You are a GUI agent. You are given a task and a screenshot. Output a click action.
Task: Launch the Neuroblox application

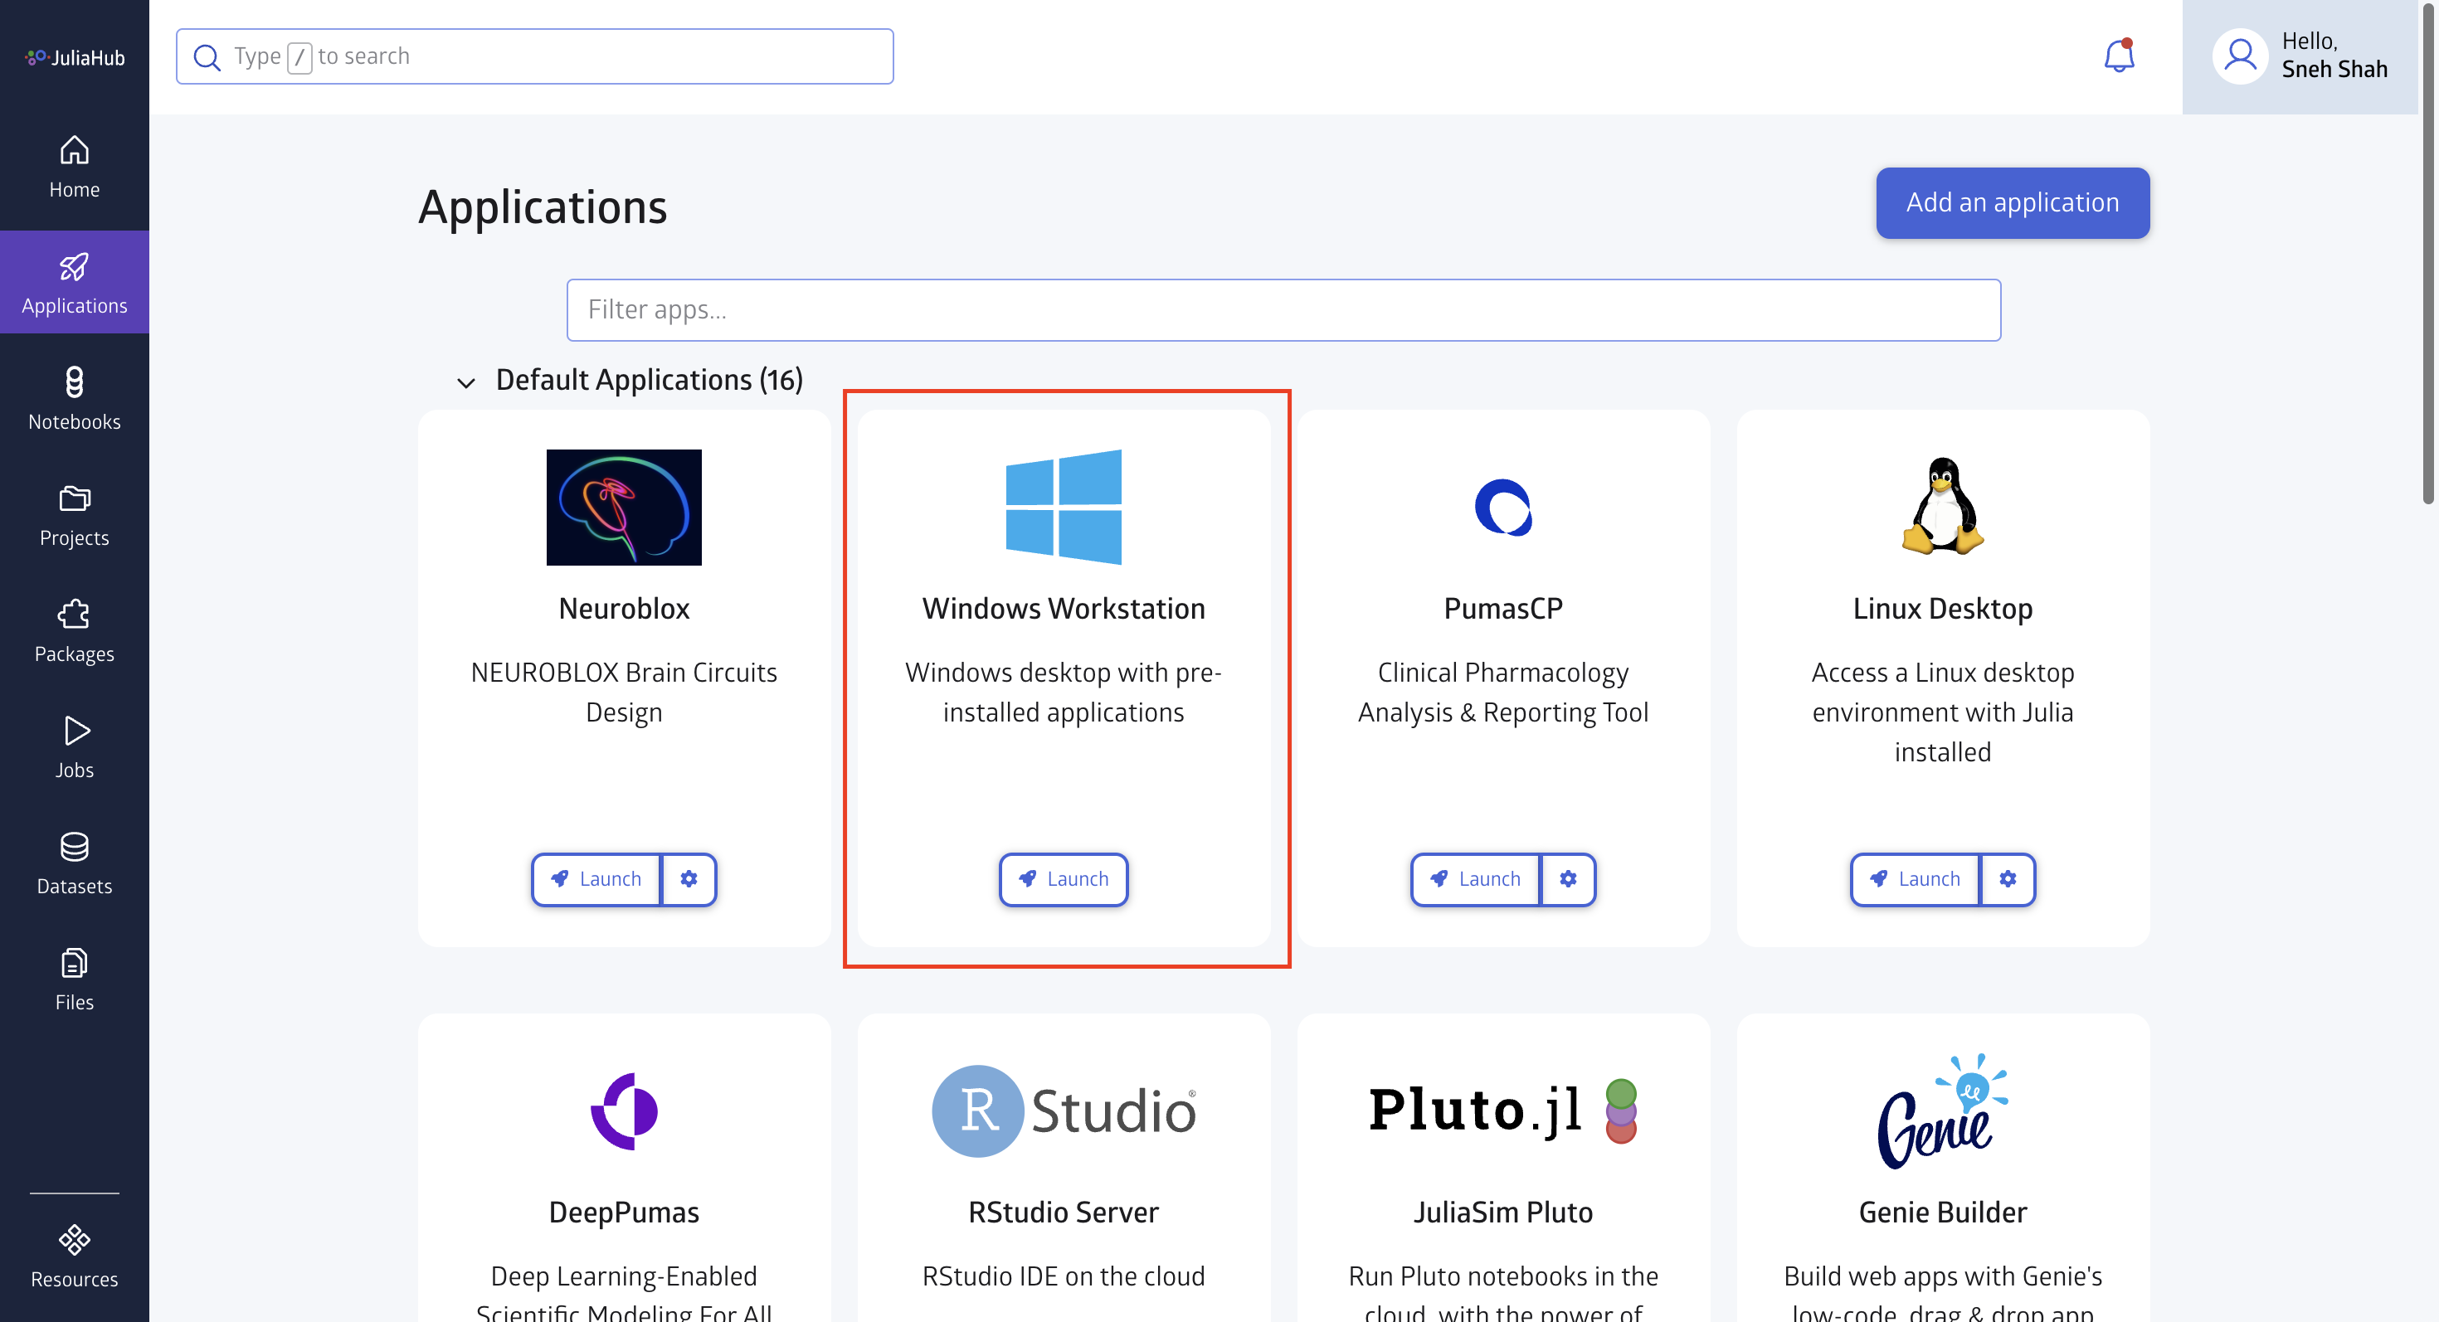tap(596, 879)
